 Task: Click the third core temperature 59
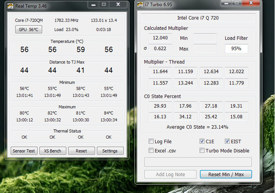[81, 50]
